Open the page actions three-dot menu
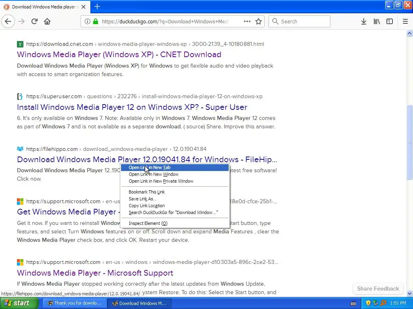 coord(247,21)
